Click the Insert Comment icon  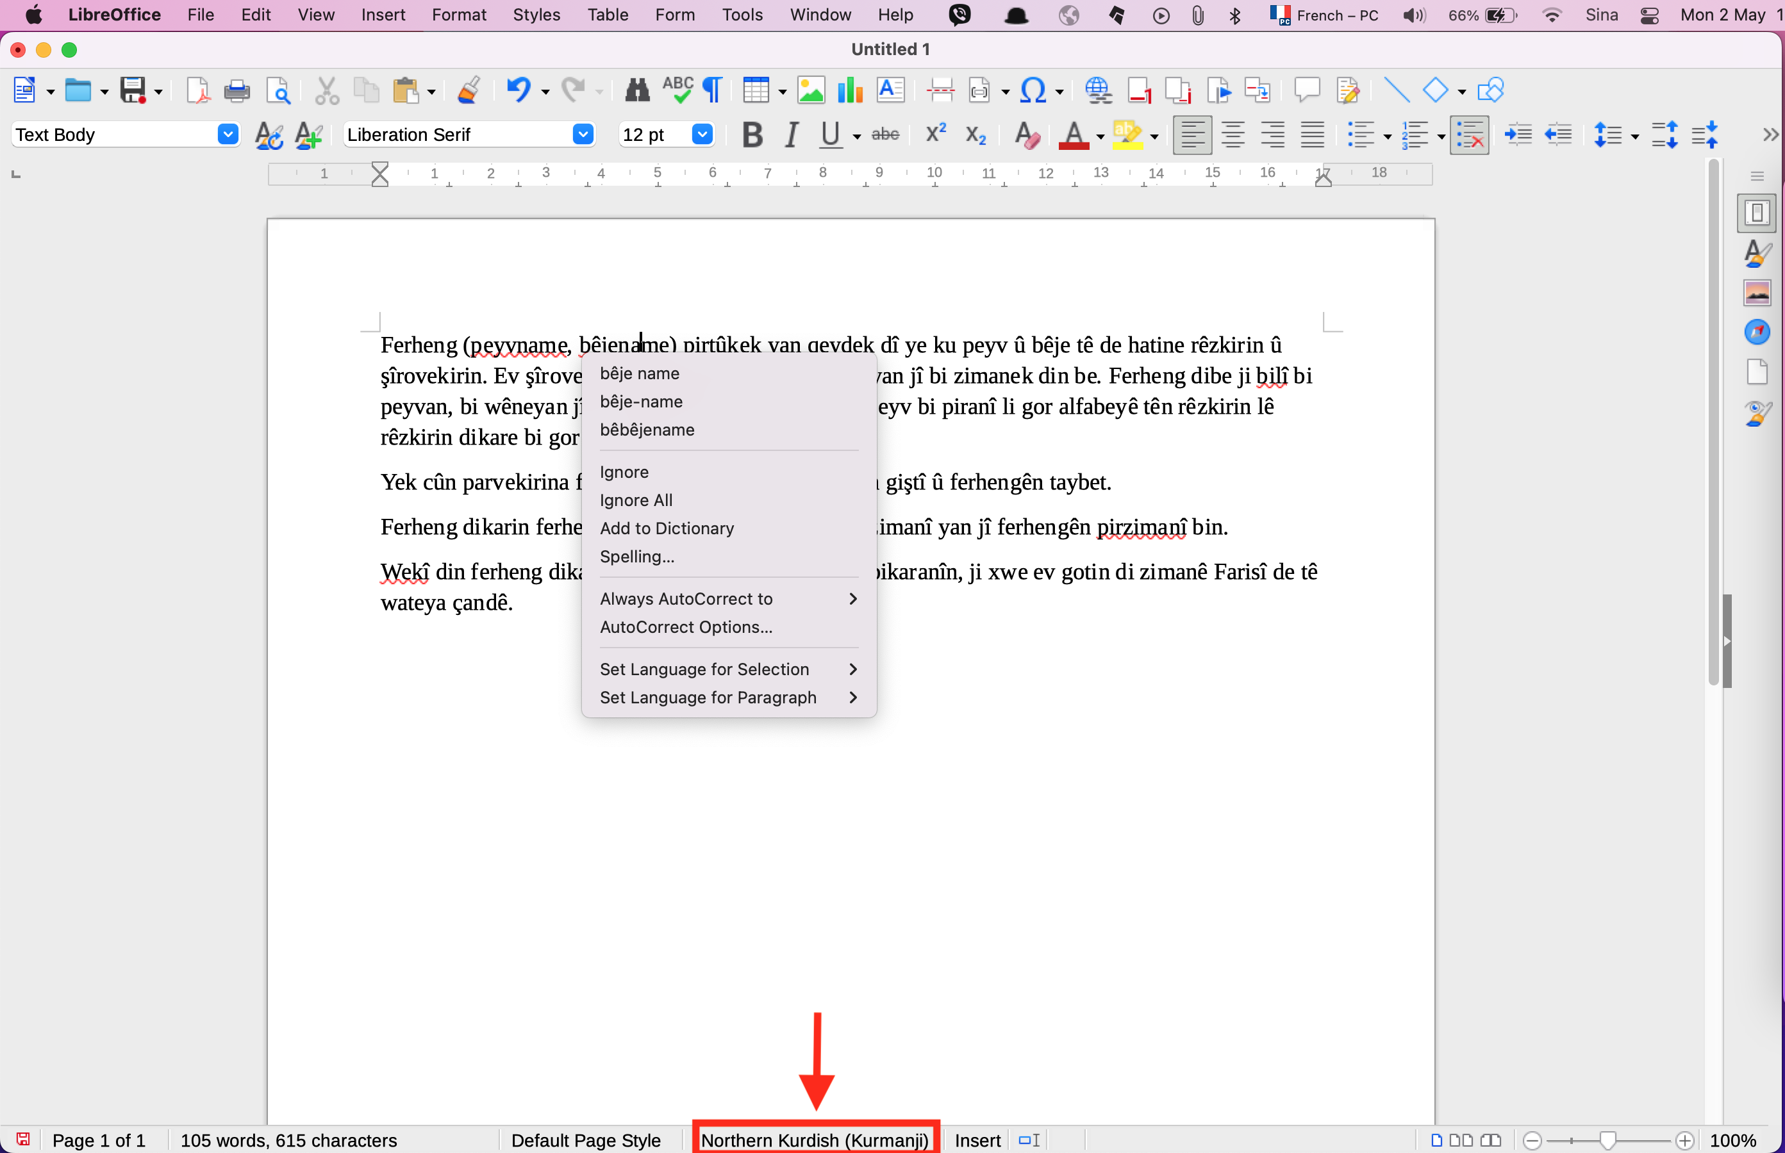point(1306,90)
